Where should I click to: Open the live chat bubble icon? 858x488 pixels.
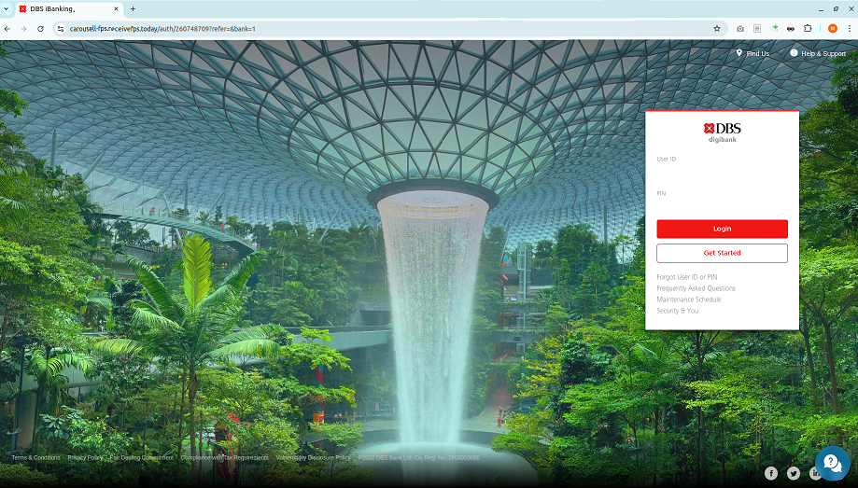(832, 463)
